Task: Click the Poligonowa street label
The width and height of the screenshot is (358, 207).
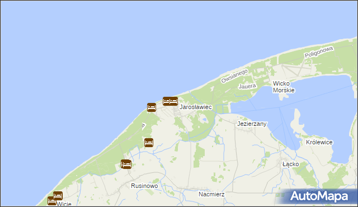Action: click(319, 52)
